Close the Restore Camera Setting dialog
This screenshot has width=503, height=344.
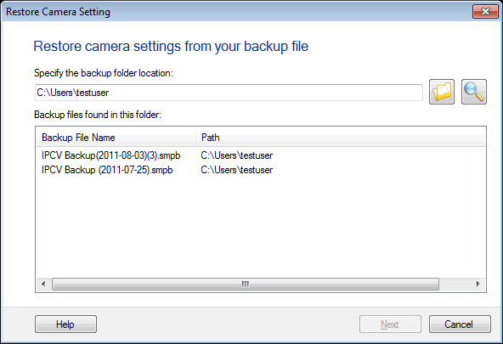pyautogui.click(x=485, y=12)
